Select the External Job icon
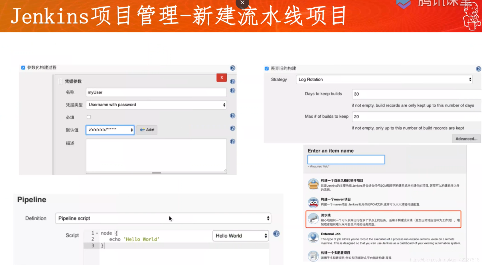The image size is (482, 265). [x=313, y=237]
